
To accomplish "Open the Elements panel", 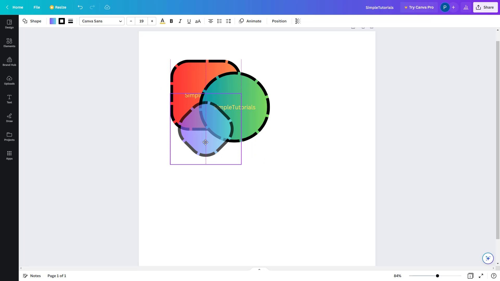I will point(9,42).
